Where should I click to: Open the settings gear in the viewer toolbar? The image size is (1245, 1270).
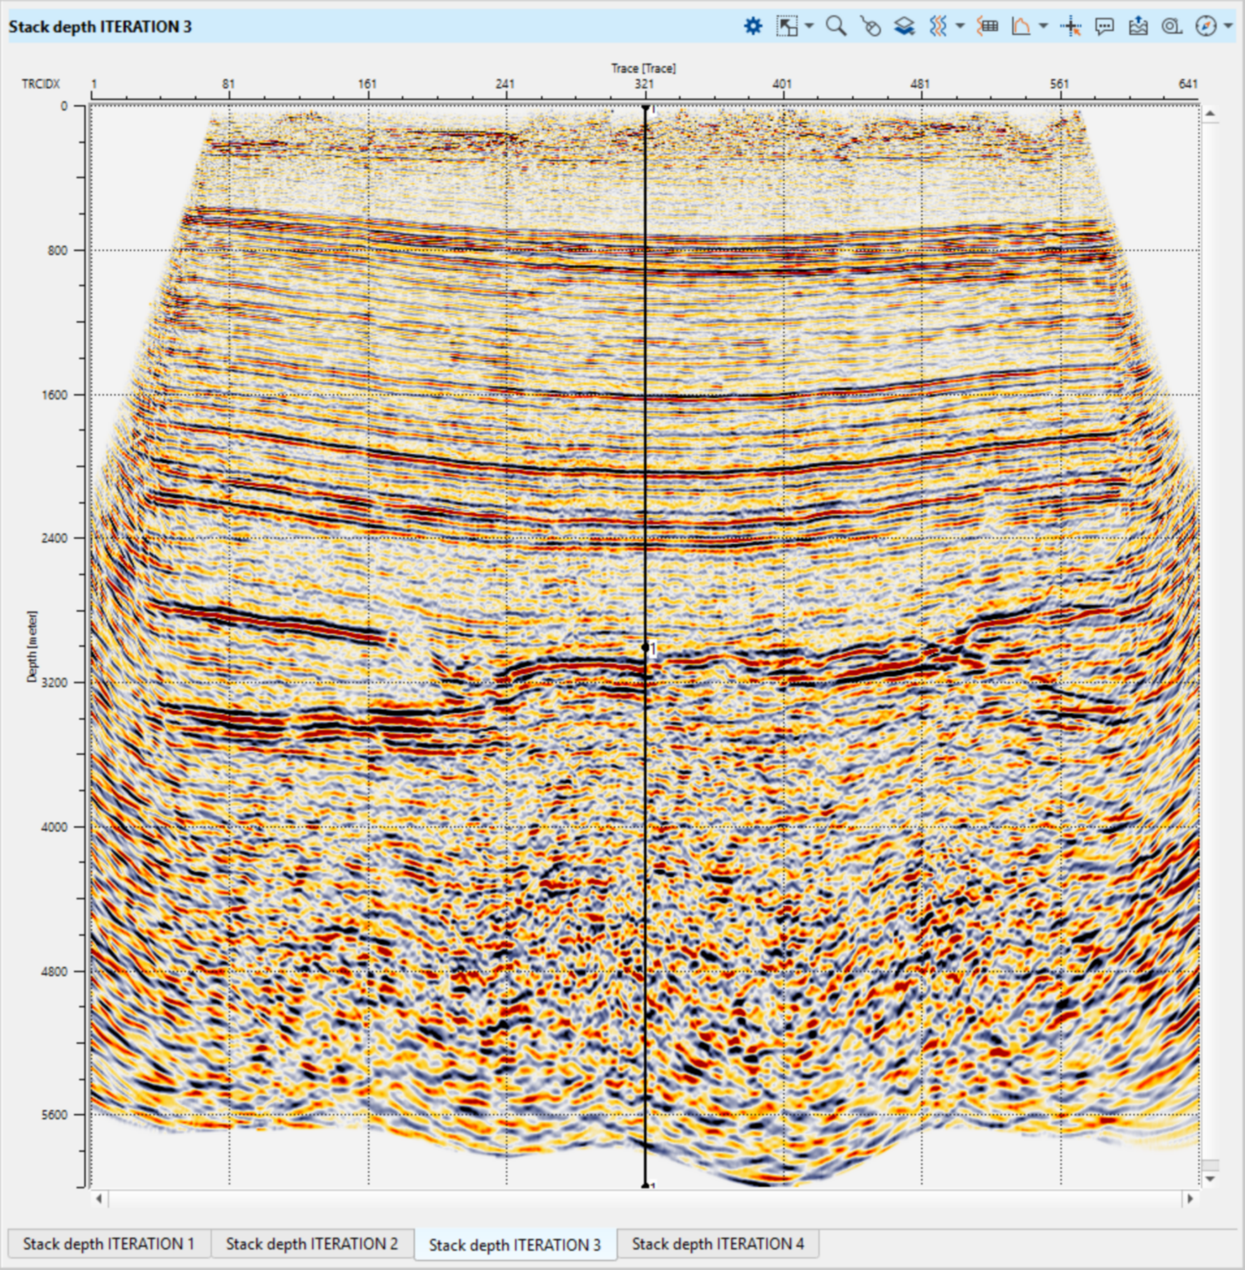(753, 27)
